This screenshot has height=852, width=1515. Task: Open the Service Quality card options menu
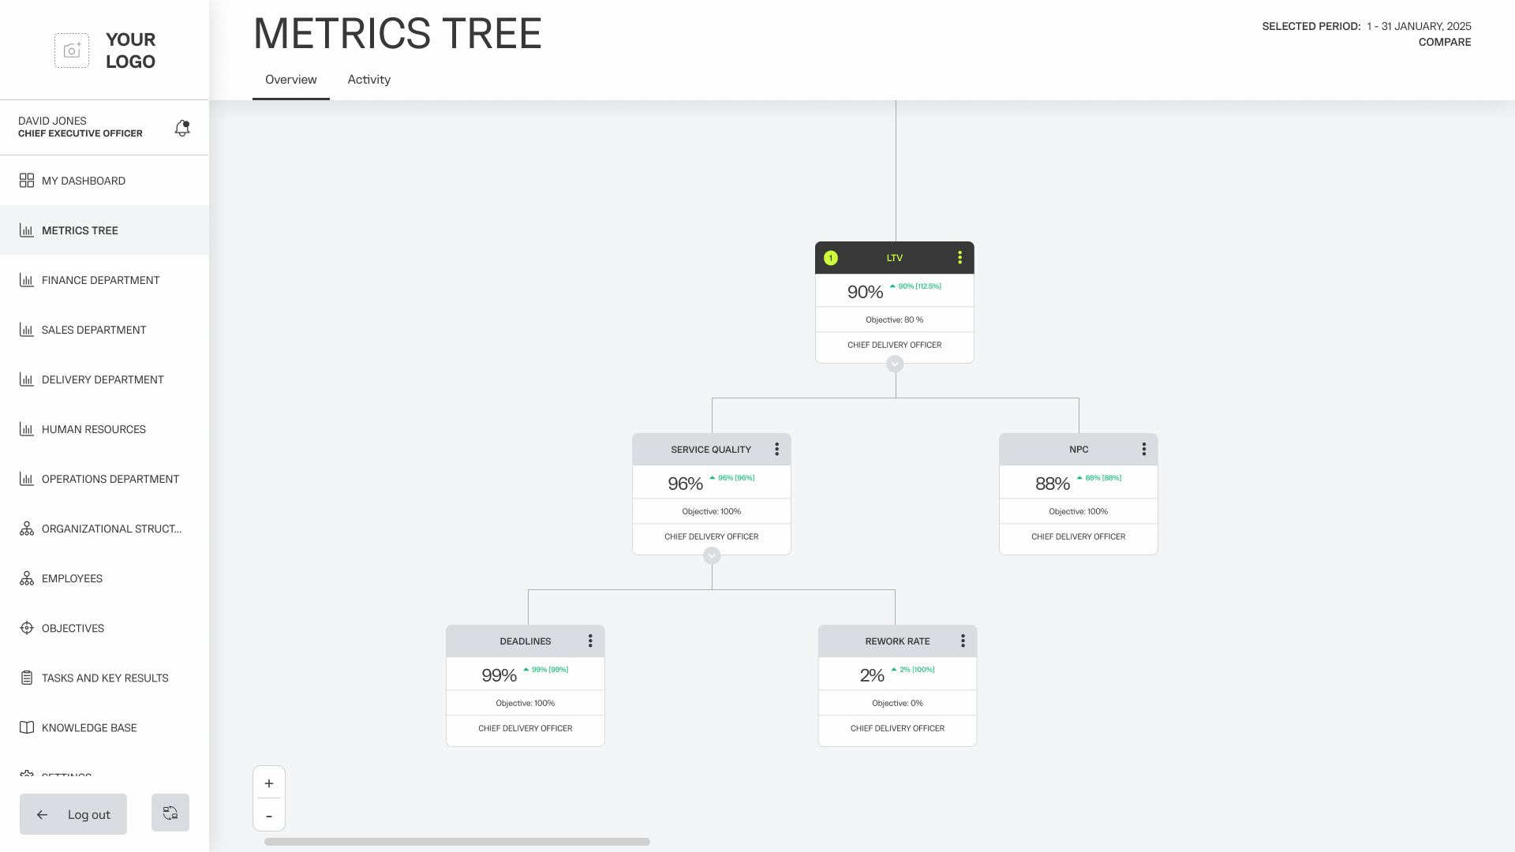coord(776,450)
